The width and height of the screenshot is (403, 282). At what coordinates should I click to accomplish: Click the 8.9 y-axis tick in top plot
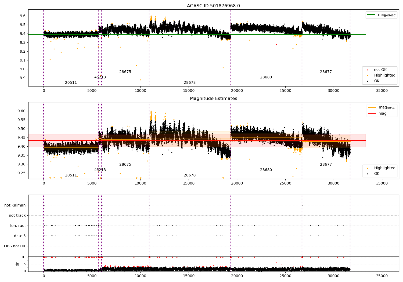23,78
